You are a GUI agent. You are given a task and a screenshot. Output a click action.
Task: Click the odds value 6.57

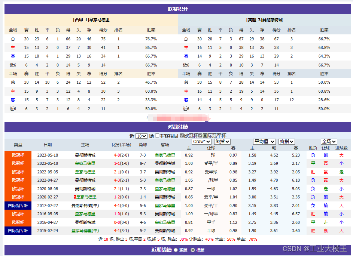tap(296, 214)
